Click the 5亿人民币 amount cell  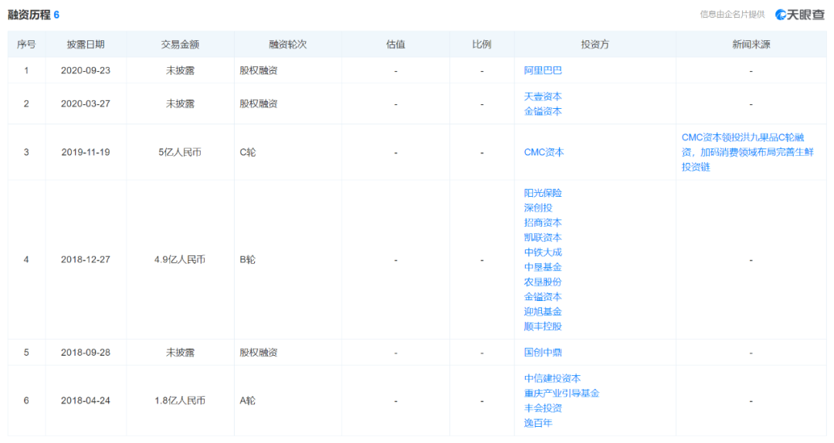click(180, 152)
